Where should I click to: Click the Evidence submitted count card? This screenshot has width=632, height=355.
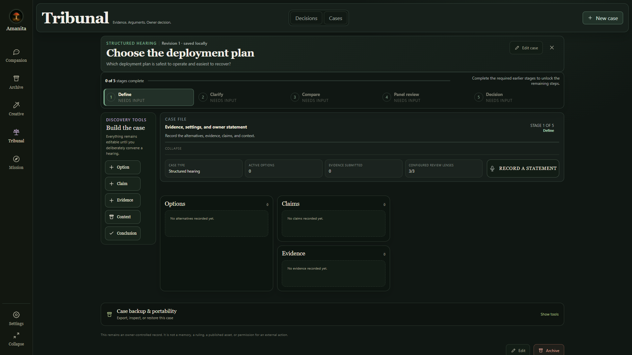tap(364, 168)
